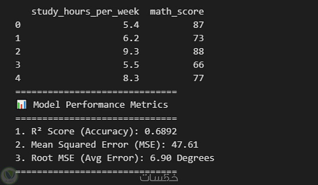Click the math score value 87
This screenshot has height=185, width=318.
198,25
